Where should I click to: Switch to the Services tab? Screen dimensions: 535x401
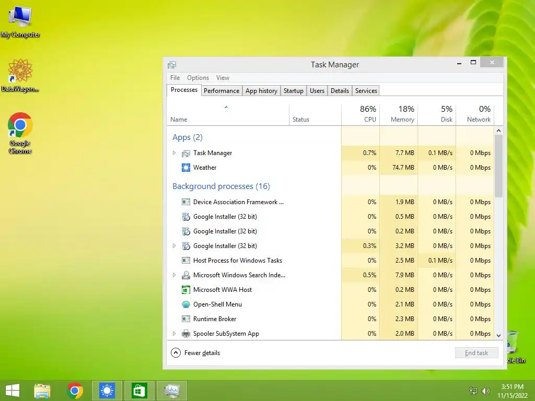[x=366, y=91]
